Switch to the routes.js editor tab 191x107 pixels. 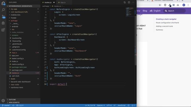(x=48, y=2)
